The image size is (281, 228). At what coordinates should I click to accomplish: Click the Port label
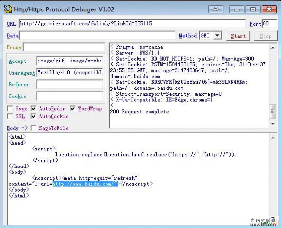click(255, 24)
